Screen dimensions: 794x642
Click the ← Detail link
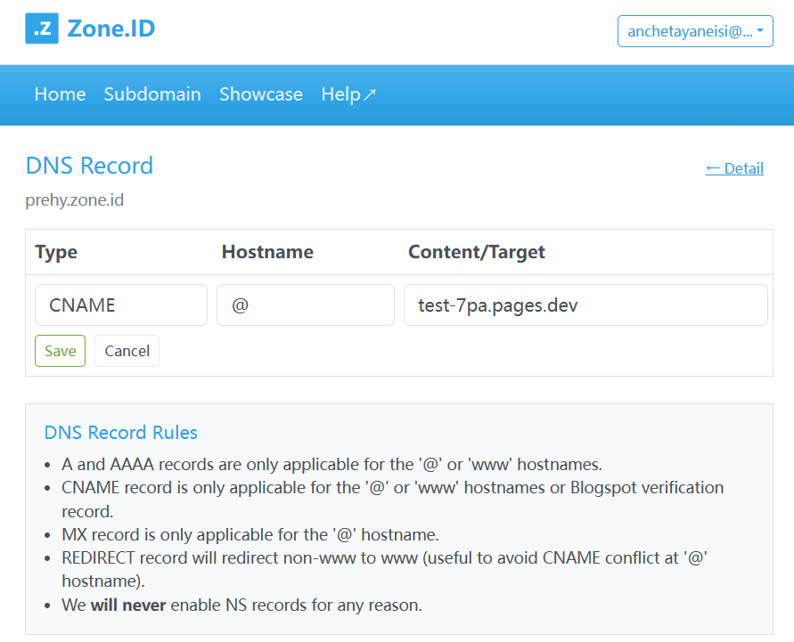(x=734, y=168)
